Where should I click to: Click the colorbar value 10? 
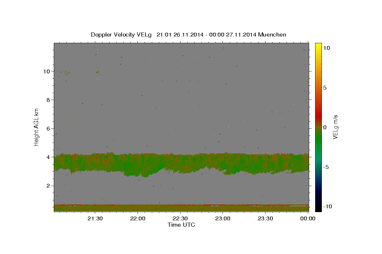[326, 48]
